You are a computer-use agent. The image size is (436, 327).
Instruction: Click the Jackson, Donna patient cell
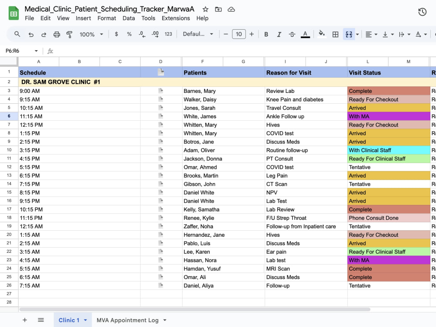pos(223,159)
